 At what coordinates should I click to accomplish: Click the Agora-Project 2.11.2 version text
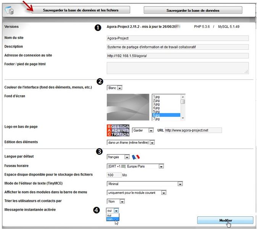click(144, 27)
